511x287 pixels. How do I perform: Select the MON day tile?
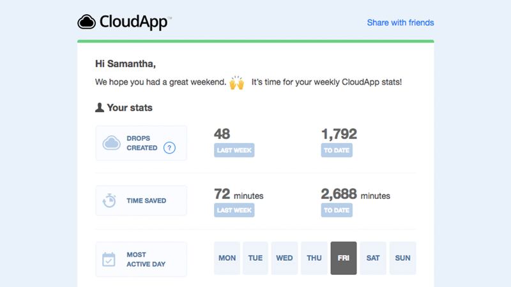click(x=227, y=258)
